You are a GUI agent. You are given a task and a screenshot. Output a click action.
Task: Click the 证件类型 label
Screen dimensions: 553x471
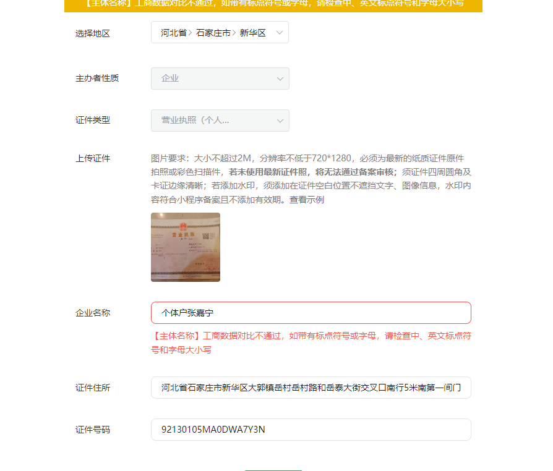click(x=93, y=120)
